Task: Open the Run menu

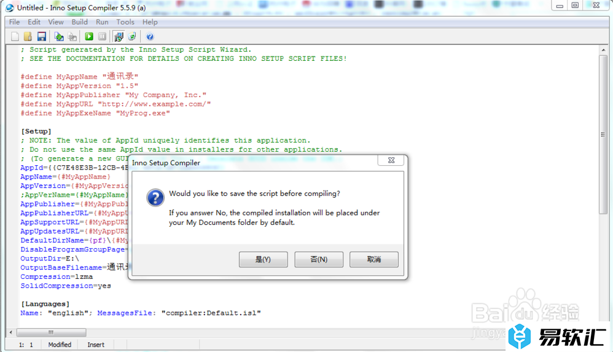Action: tap(102, 22)
